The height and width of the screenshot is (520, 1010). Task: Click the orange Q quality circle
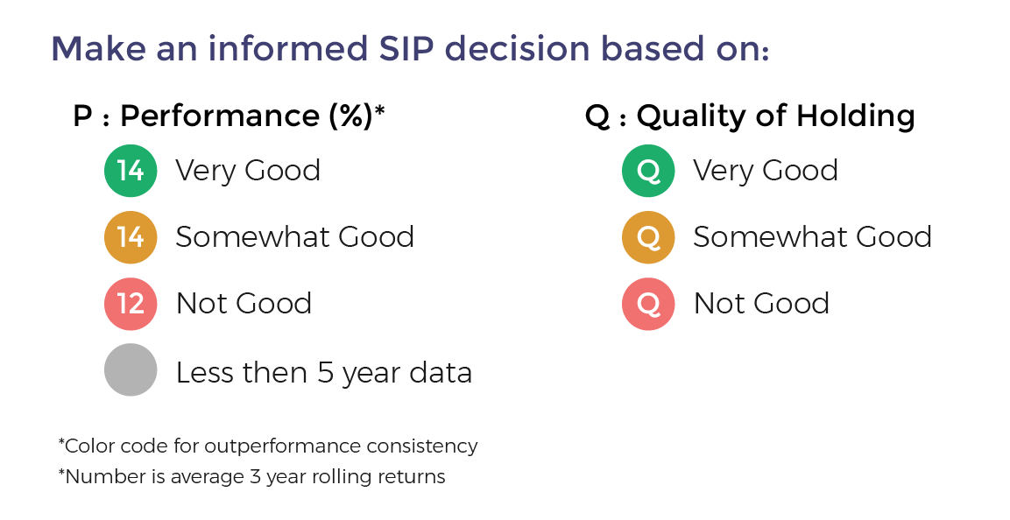click(x=648, y=237)
